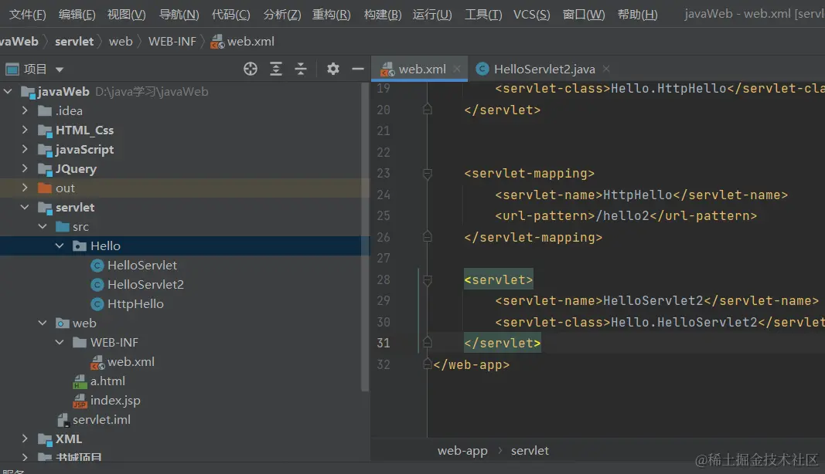
Task: Click web-app in the XML breadcrumb
Action: [x=462, y=451]
